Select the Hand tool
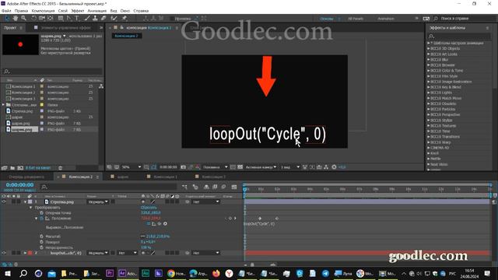This screenshot has height=280, width=498. coord(16,19)
